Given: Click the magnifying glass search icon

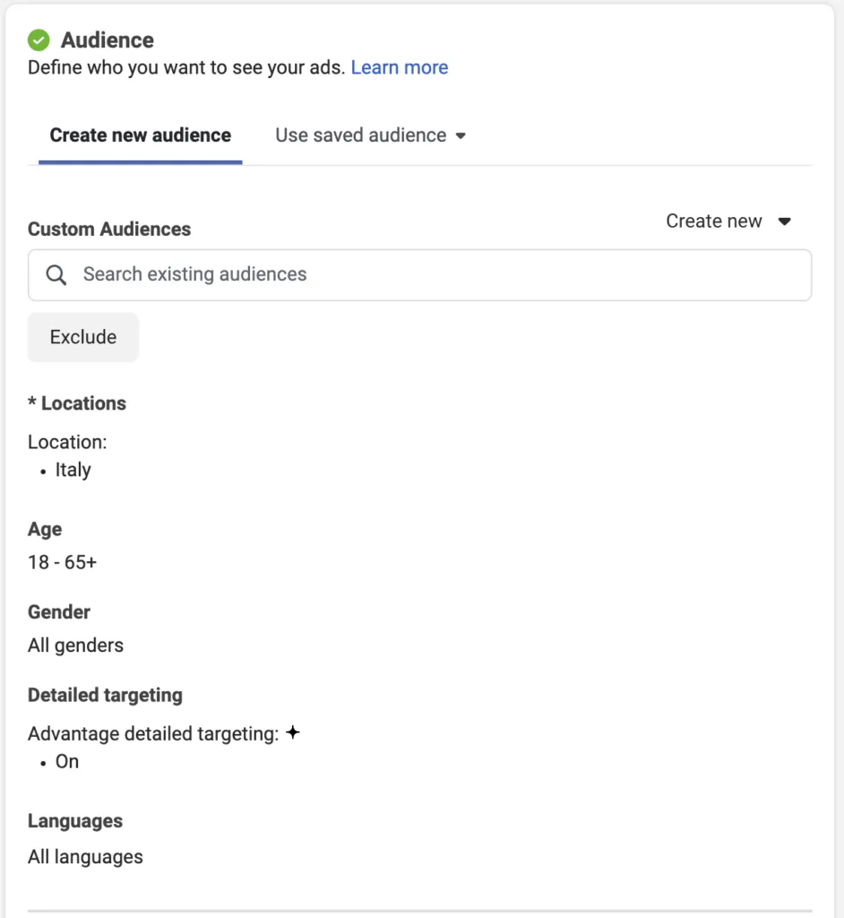Looking at the screenshot, I should [x=56, y=275].
